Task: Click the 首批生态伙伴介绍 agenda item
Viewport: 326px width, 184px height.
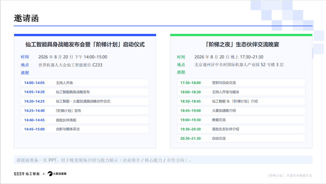Action: (x=225, y=129)
